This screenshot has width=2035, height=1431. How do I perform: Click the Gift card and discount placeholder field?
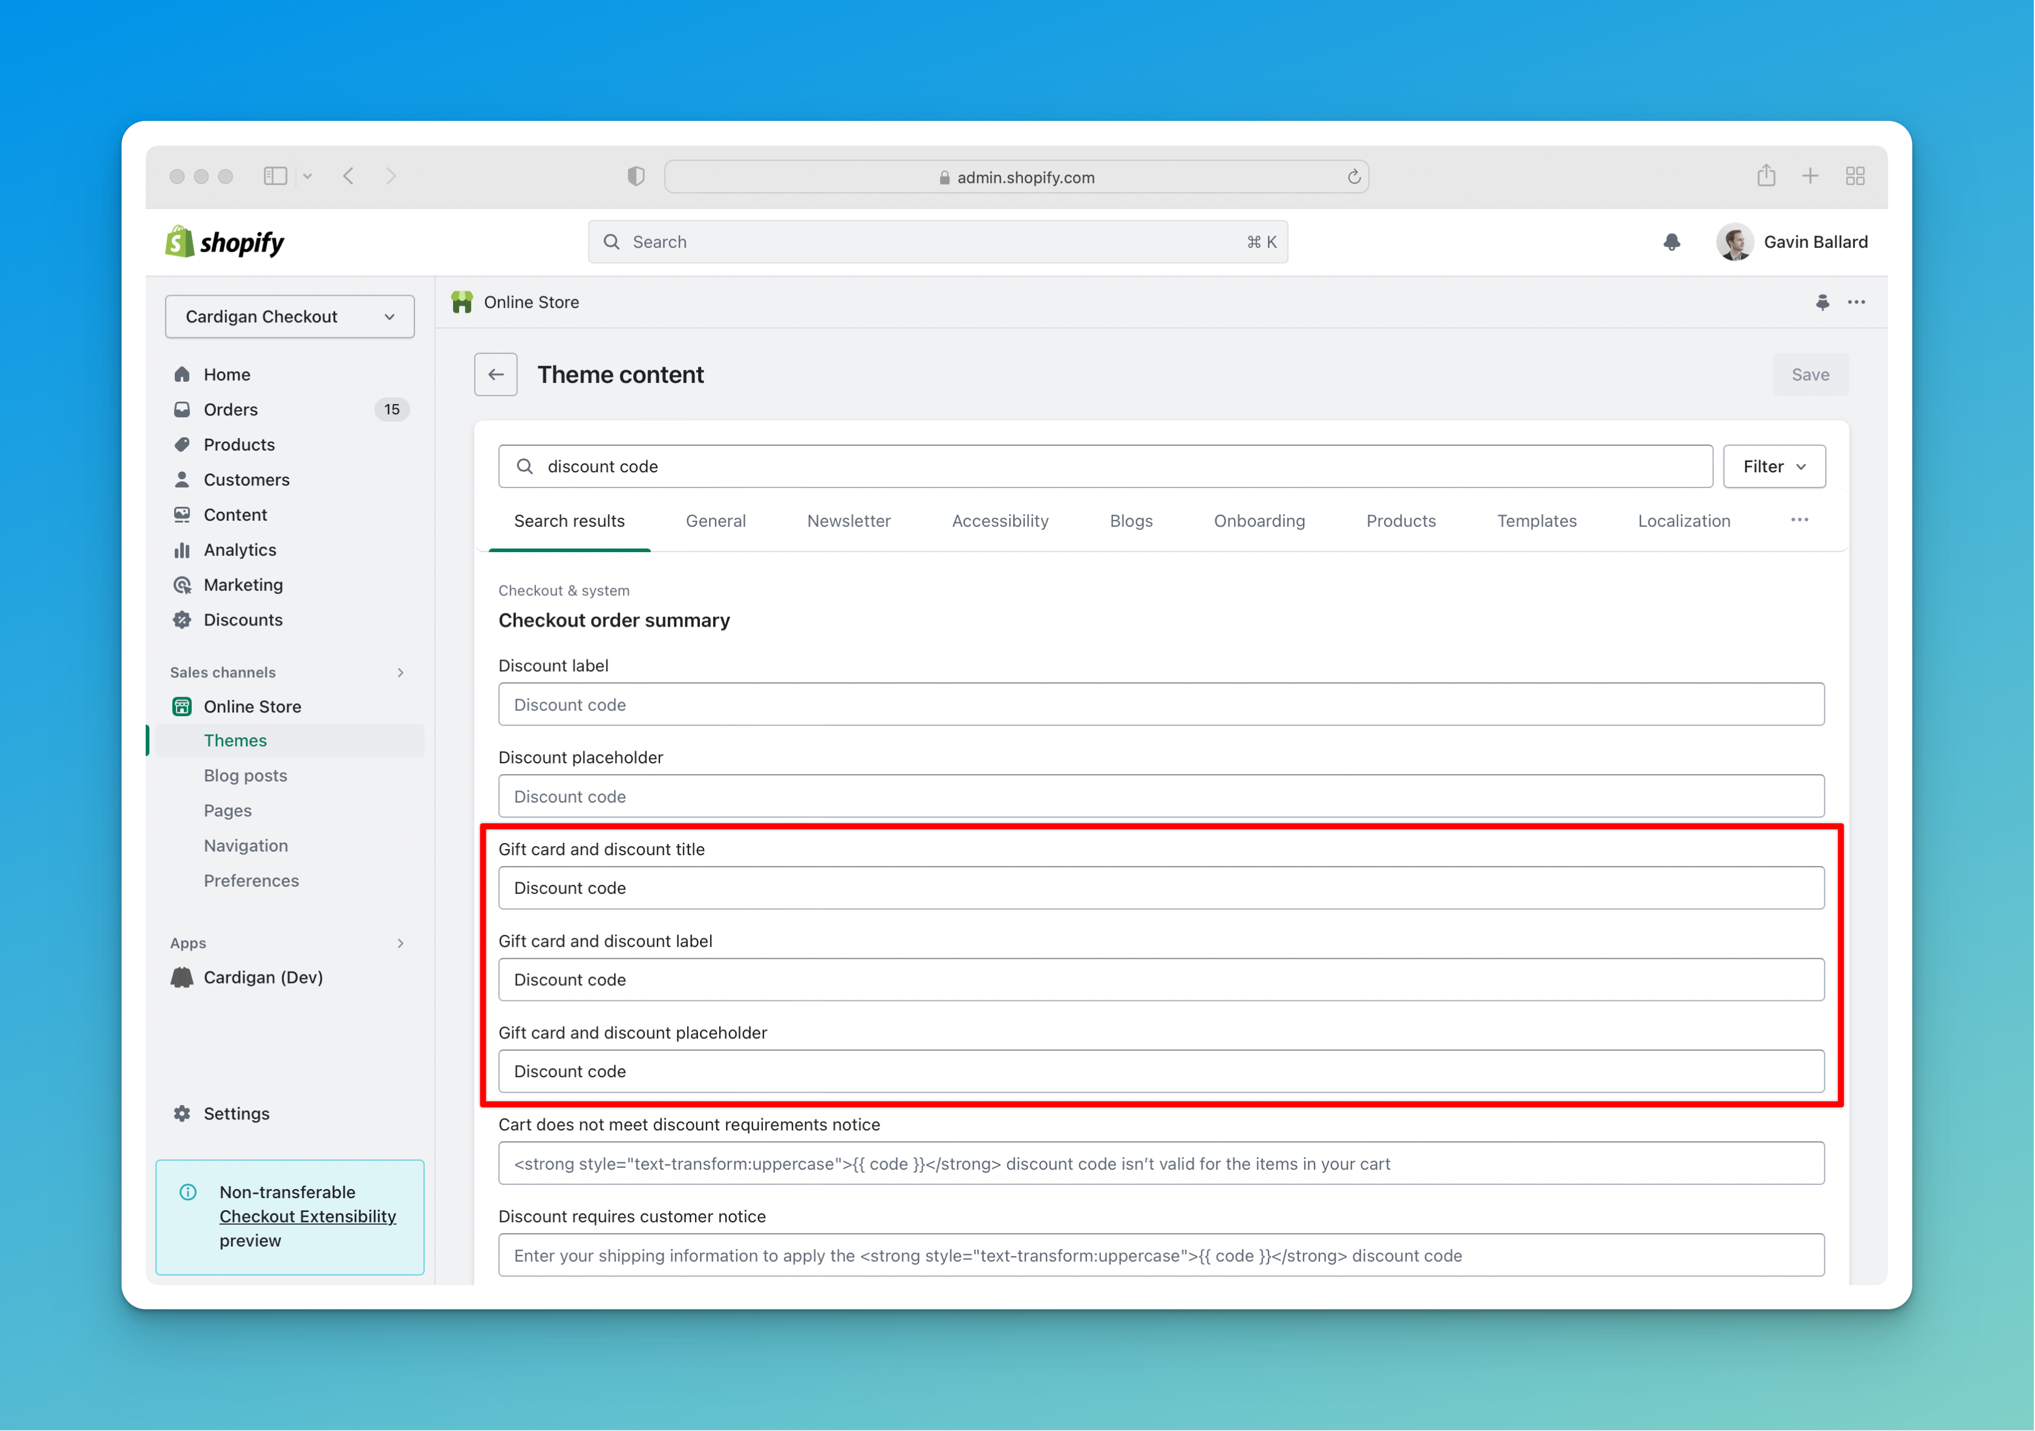1160,1070
